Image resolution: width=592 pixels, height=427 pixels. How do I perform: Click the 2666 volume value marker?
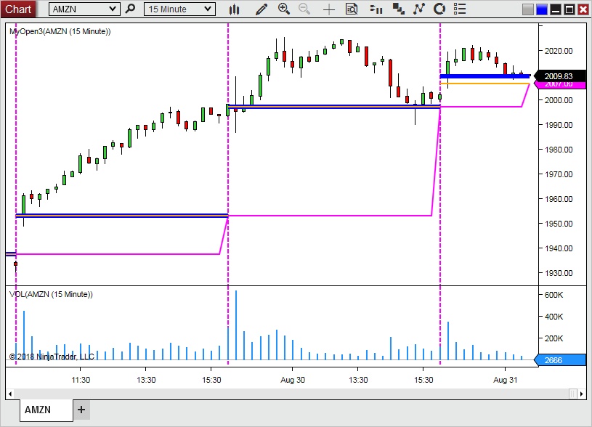click(x=559, y=360)
